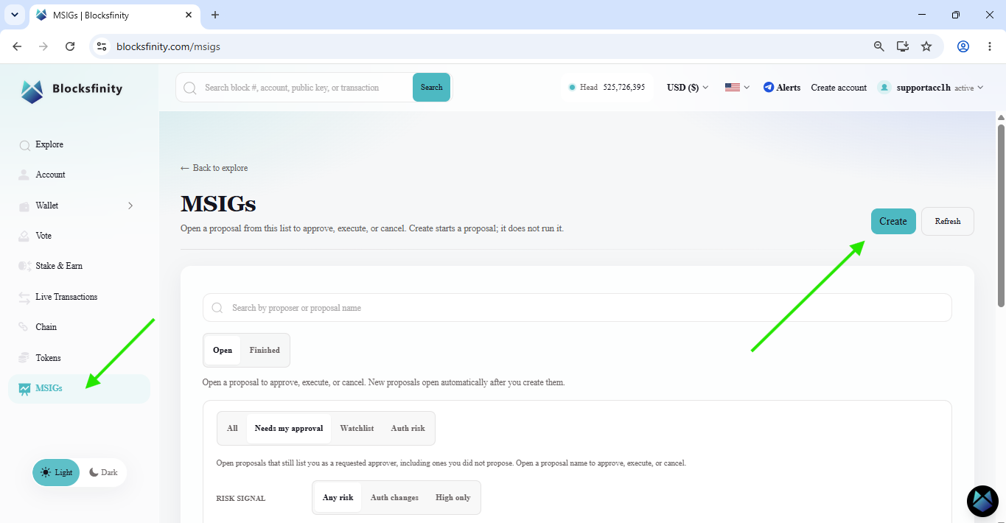Show All open proposals

click(232, 428)
